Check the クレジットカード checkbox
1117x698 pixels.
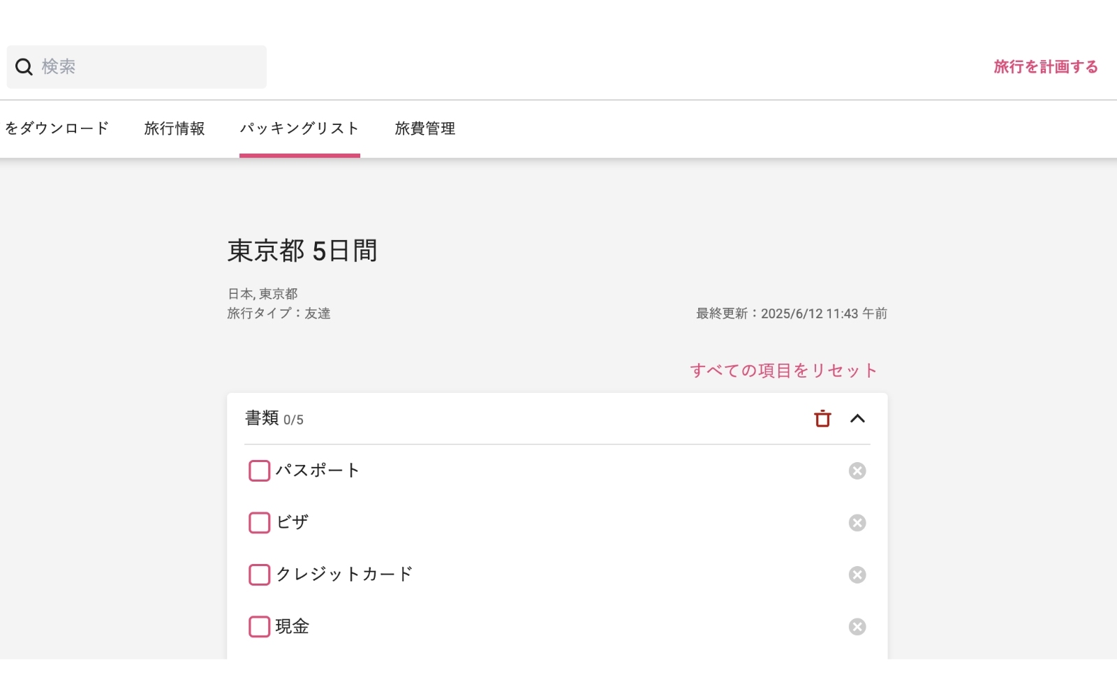pos(259,574)
